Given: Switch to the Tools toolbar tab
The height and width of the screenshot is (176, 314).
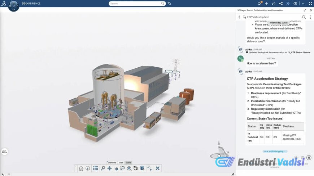Looking at the screenshot, I should click(128, 163).
